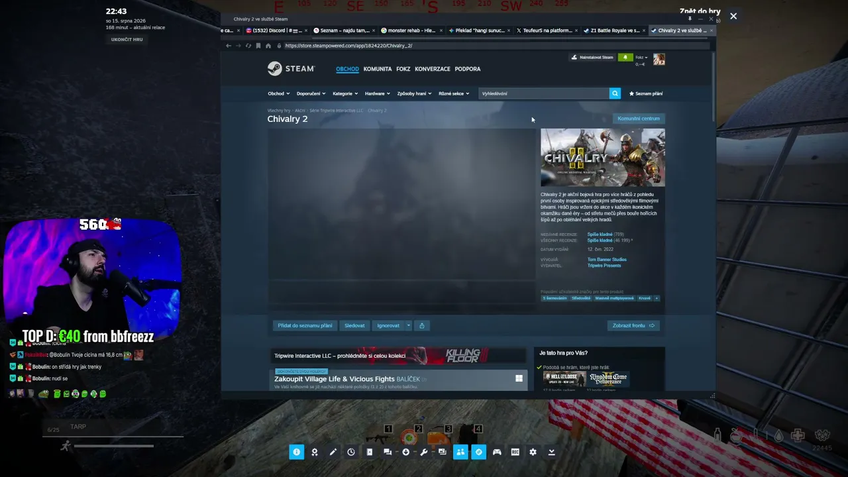The image size is (848, 477).
Task: Click Přidat do seznamu přání button
Action: 305,325
